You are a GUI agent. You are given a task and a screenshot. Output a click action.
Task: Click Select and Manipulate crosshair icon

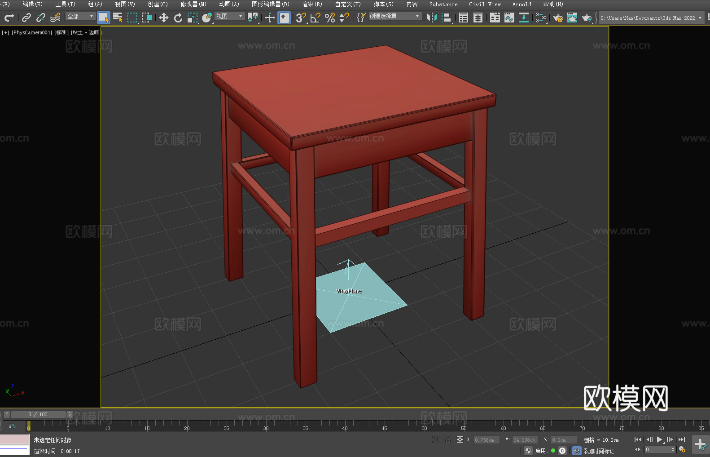[269, 18]
